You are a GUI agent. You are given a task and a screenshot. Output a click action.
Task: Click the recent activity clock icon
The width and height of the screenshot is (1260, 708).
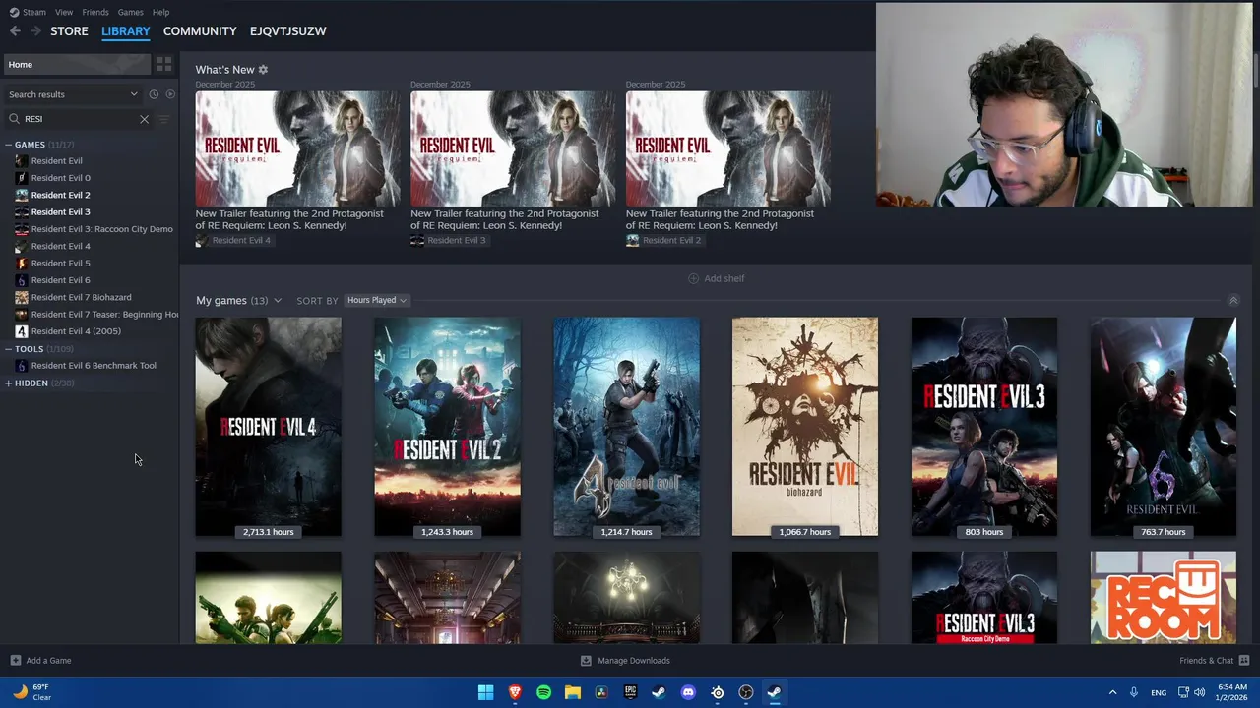click(154, 94)
